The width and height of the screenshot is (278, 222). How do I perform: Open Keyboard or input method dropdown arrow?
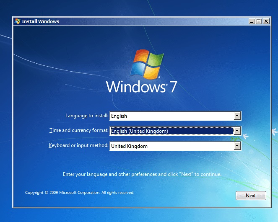(237, 146)
